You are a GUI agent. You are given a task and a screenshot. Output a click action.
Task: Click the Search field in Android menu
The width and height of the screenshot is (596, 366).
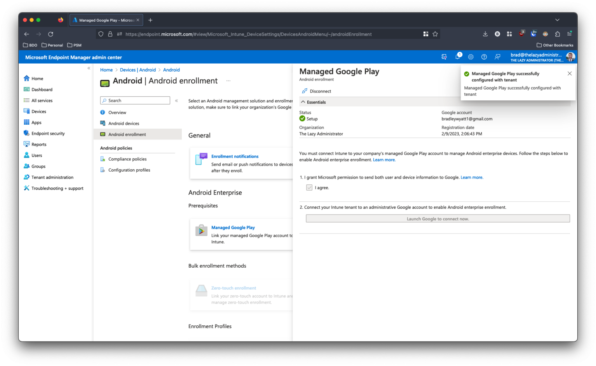click(135, 101)
